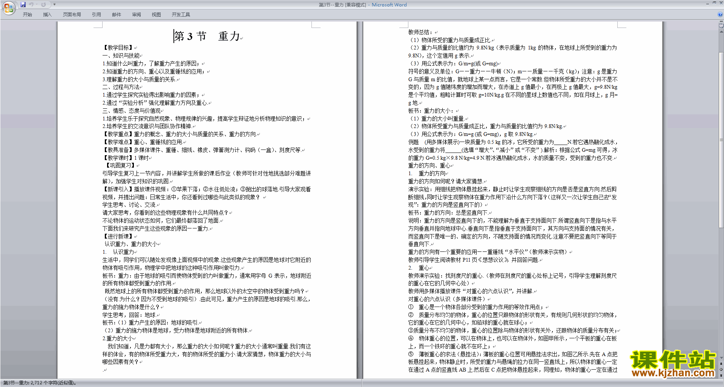Click the 【教学课时】1课时 line
Screen dimensions: 724x387
coord(126,158)
